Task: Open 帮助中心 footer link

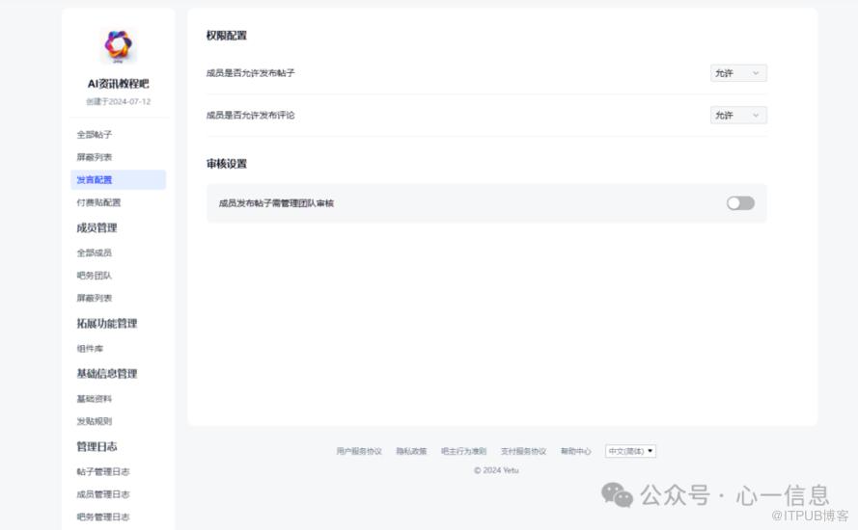Action: pyautogui.click(x=575, y=451)
